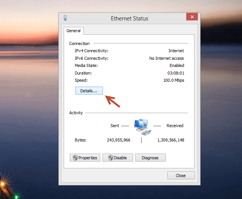Click the Duration label
242x199 pixels.
click(83, 73)
